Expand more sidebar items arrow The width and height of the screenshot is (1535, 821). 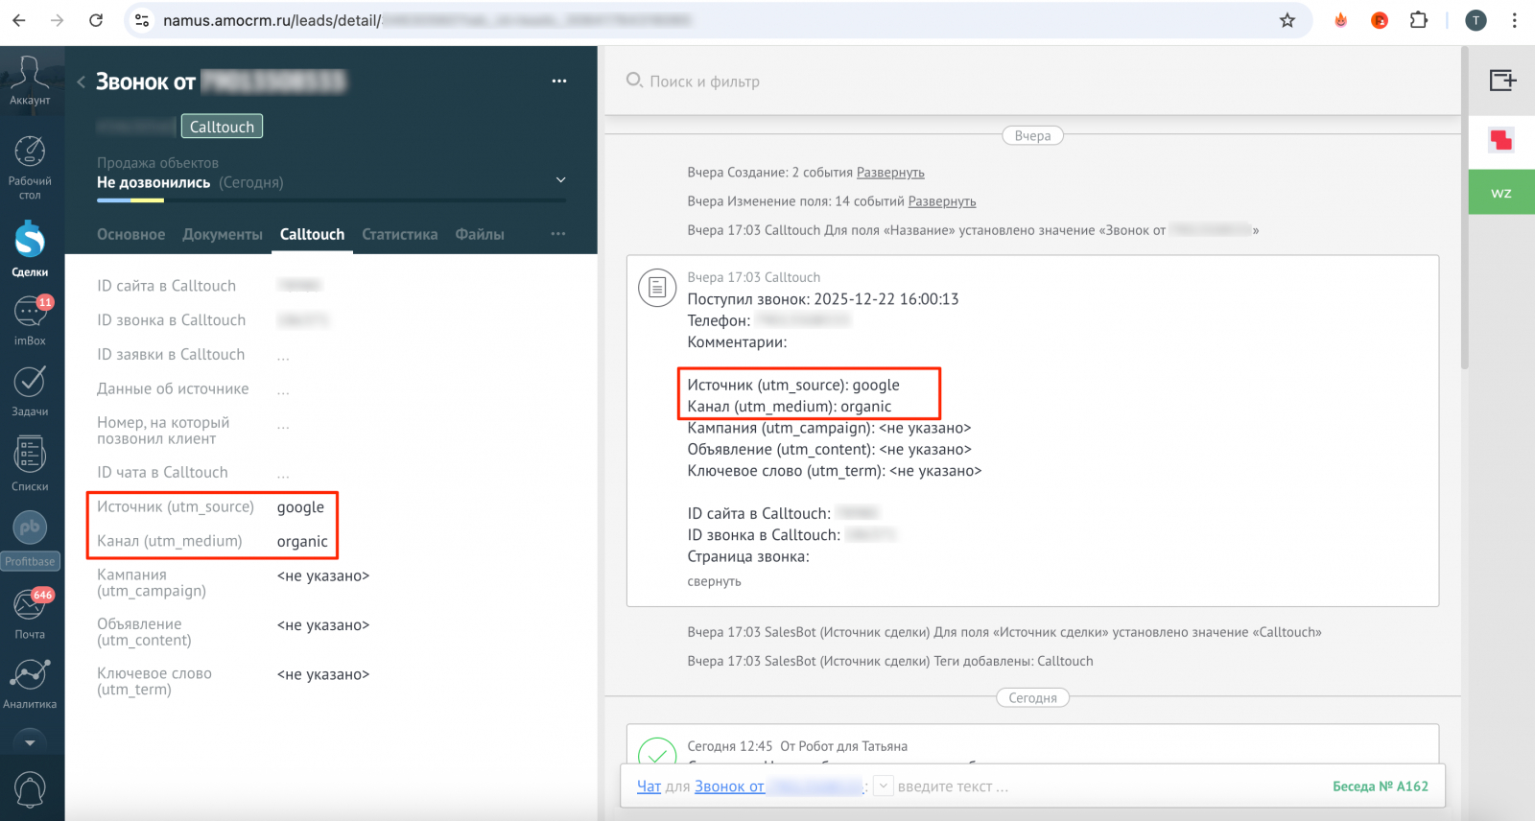click(30, 742)
